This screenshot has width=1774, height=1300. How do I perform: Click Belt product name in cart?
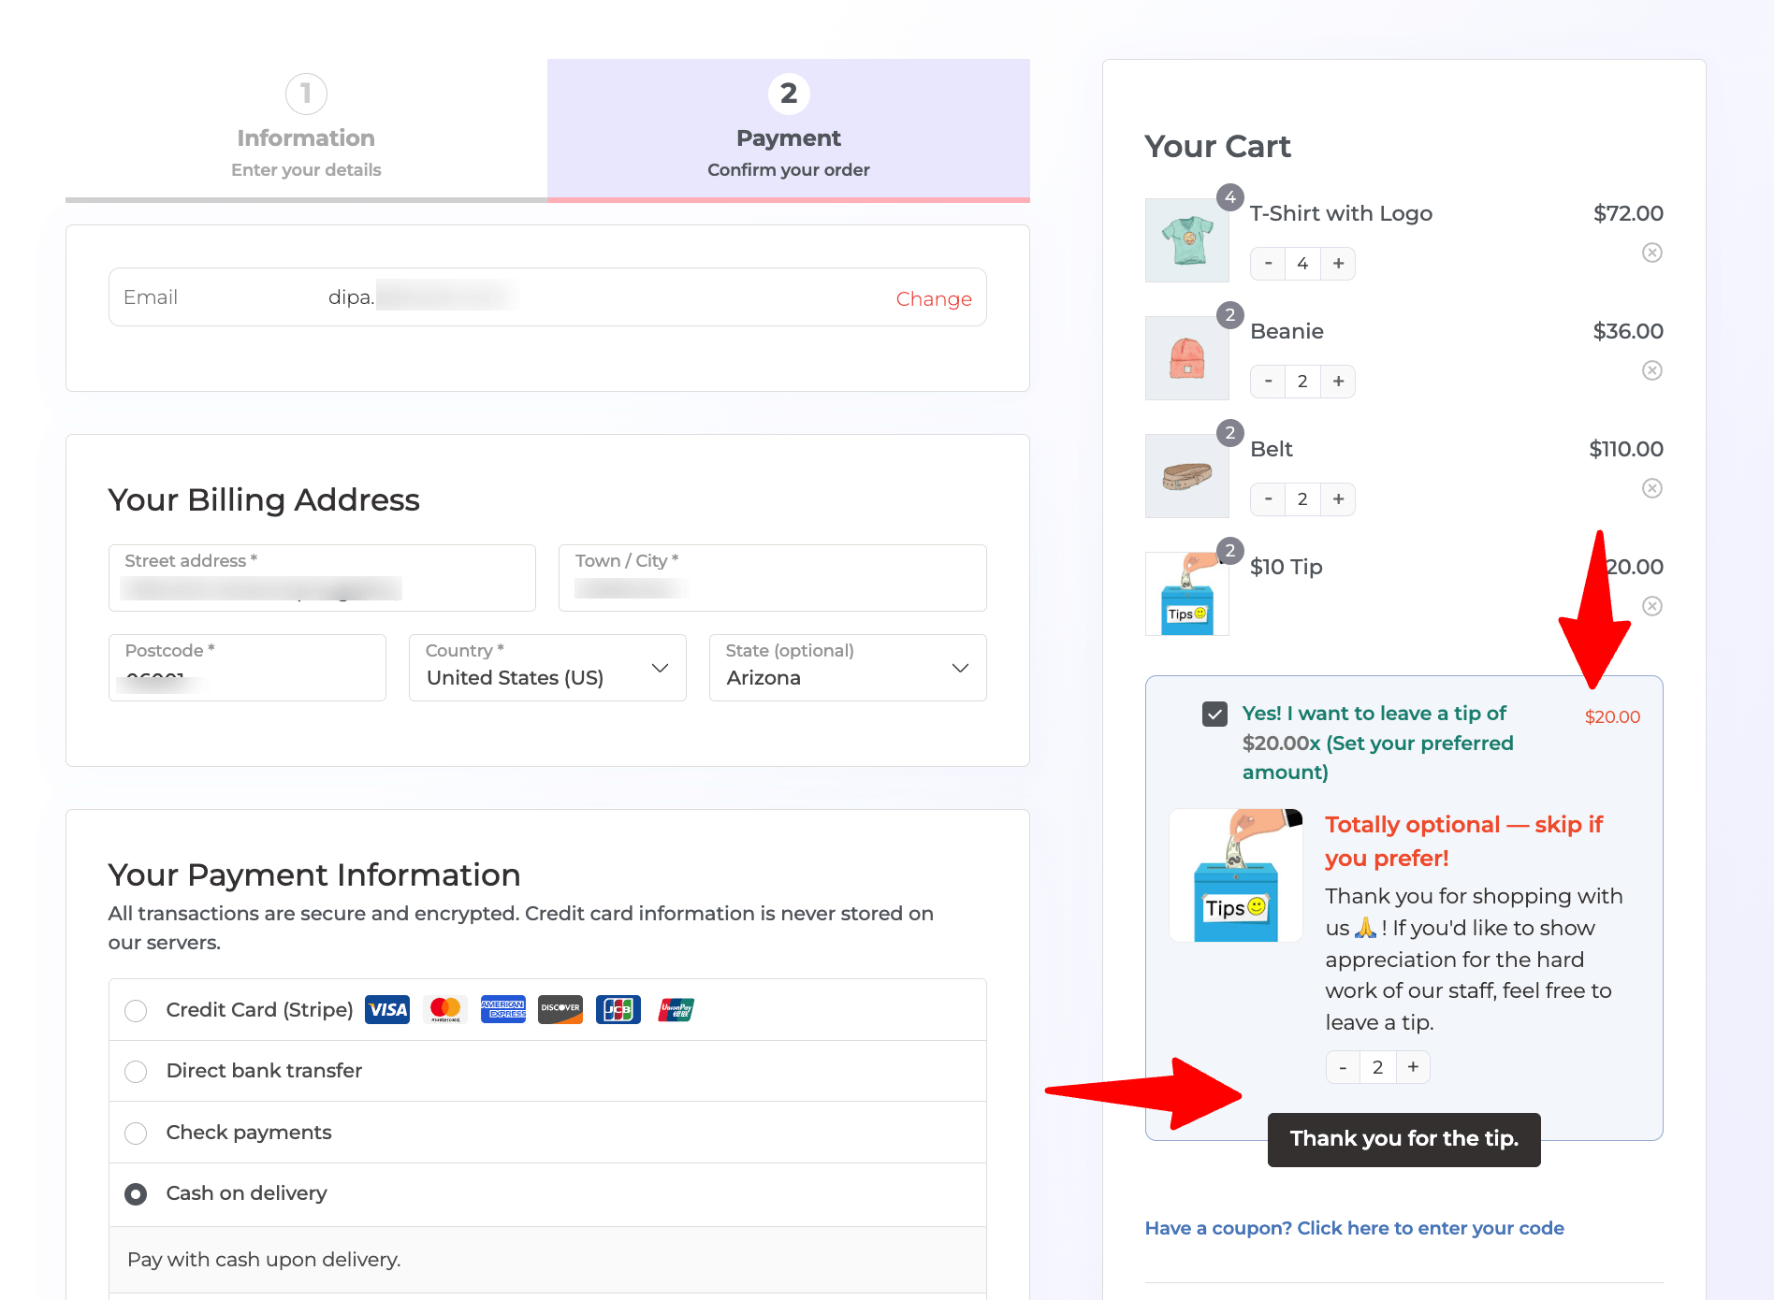click(1271, 449)
